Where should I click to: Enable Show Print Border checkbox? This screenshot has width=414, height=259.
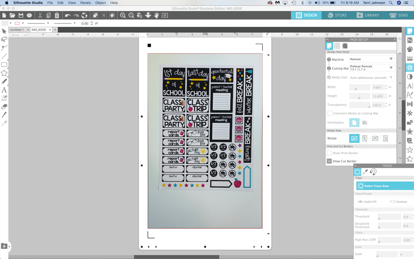[329, 153]
